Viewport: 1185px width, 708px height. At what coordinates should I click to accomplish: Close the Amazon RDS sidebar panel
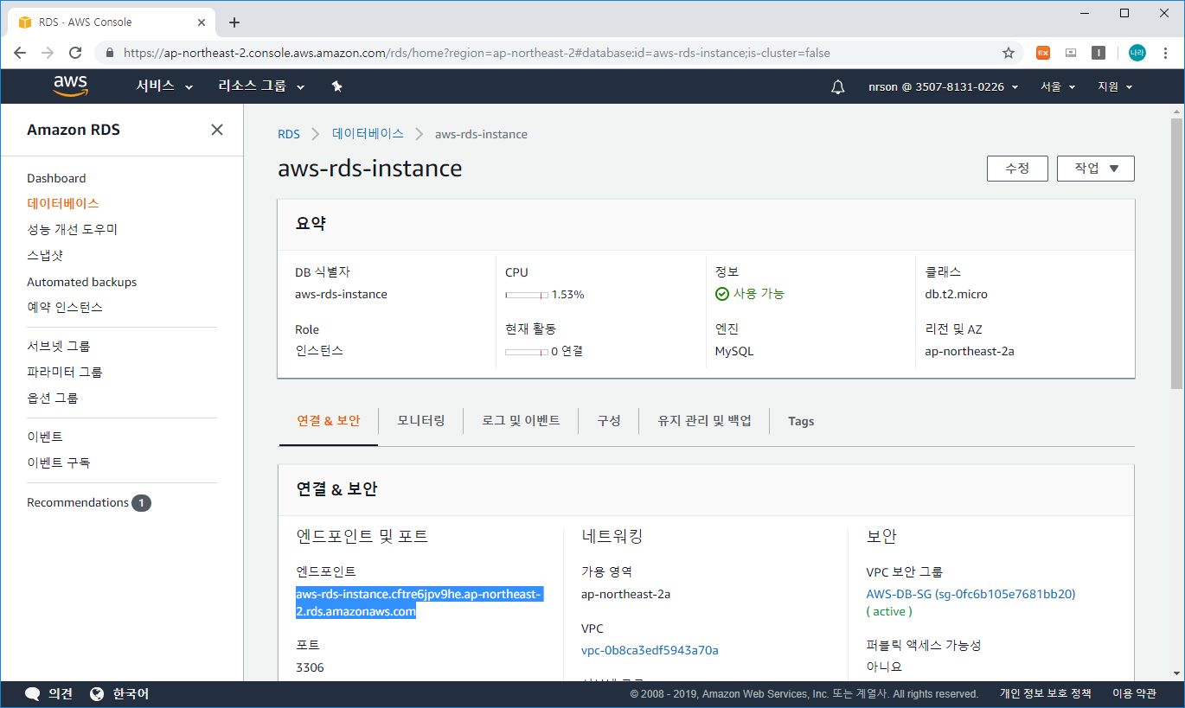[x=217, y=130]
